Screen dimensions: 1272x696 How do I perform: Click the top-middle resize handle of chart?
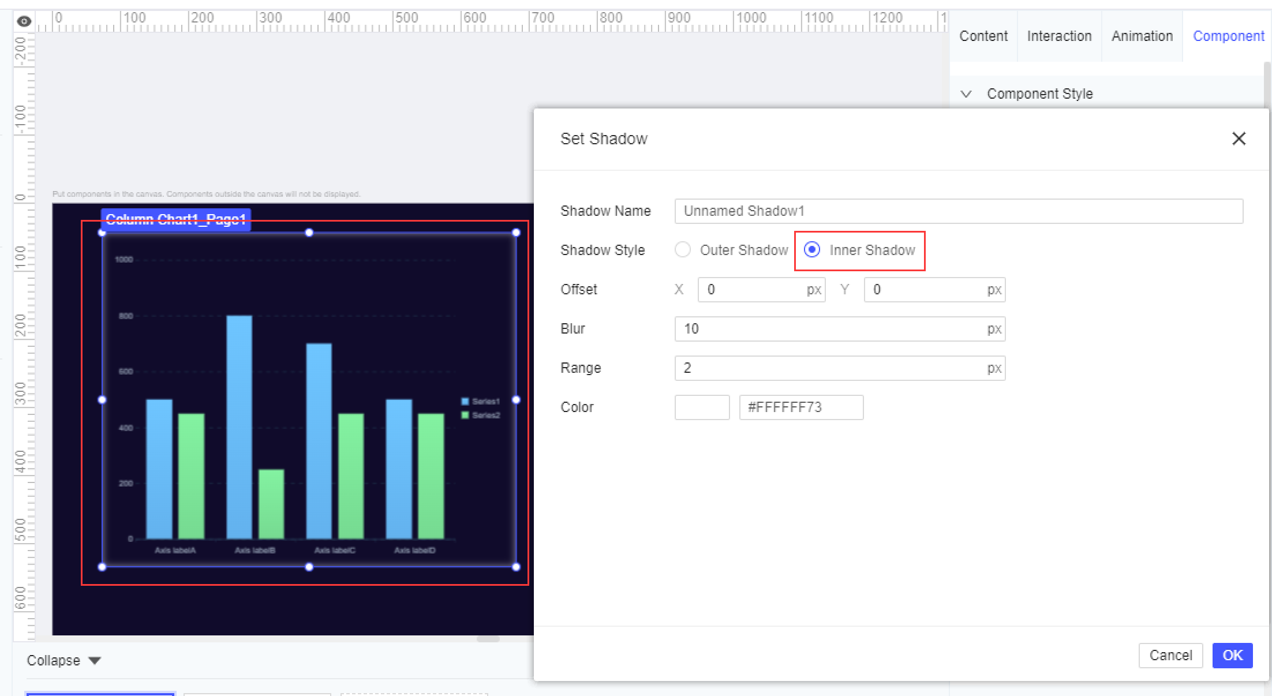tap(309, 233)
